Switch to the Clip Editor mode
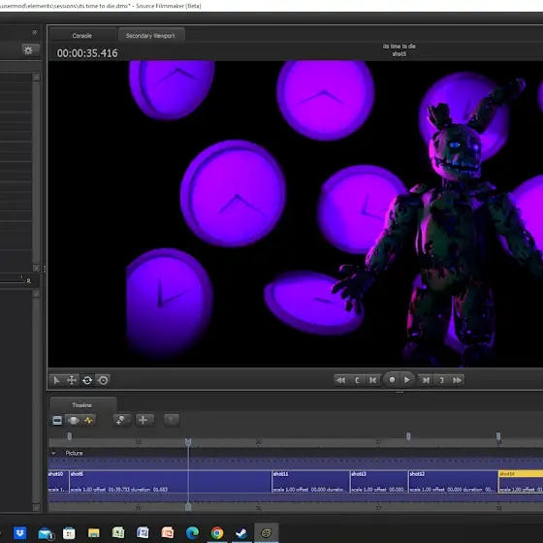This screenshot has height=543, width=543. 57,421
